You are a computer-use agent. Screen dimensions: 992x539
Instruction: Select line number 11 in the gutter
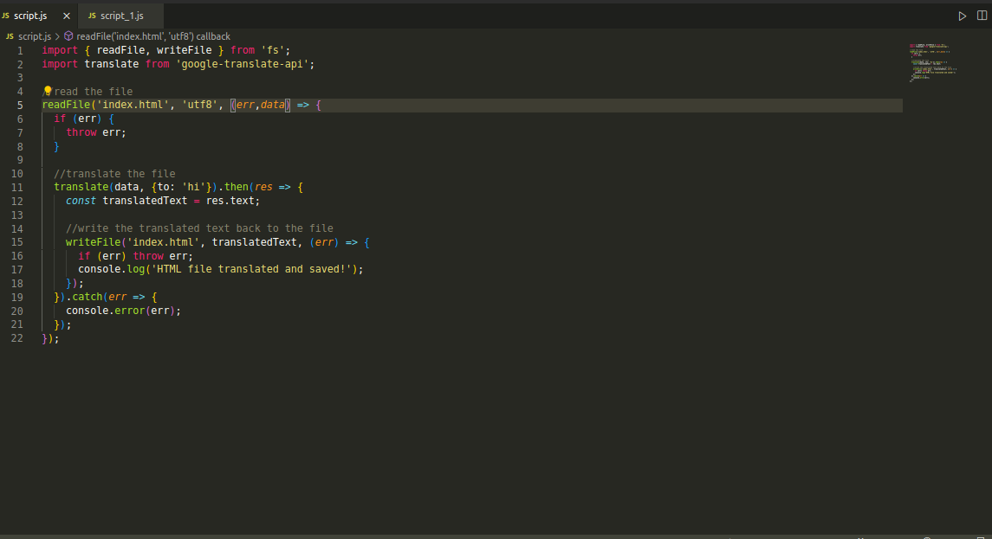[x=17, y=186]
